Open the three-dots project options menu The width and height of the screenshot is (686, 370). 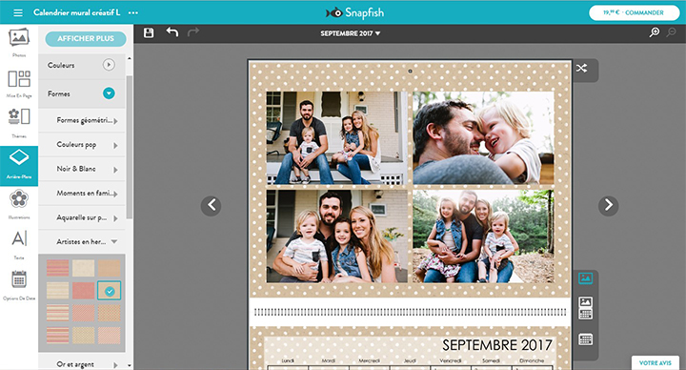tap(133, 12)
